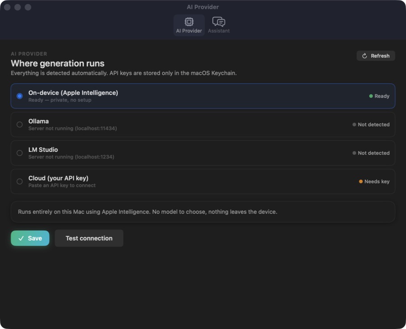Select On-device Apple Intelligence radio button
Screen dimensions: 406x329
click(19, 96)
